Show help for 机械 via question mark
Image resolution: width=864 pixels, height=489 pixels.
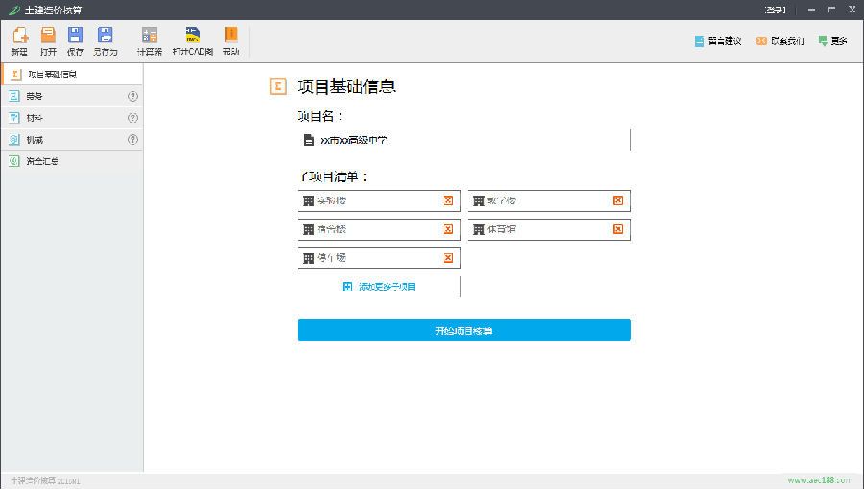pyautogui.click(x=132, y=140)
